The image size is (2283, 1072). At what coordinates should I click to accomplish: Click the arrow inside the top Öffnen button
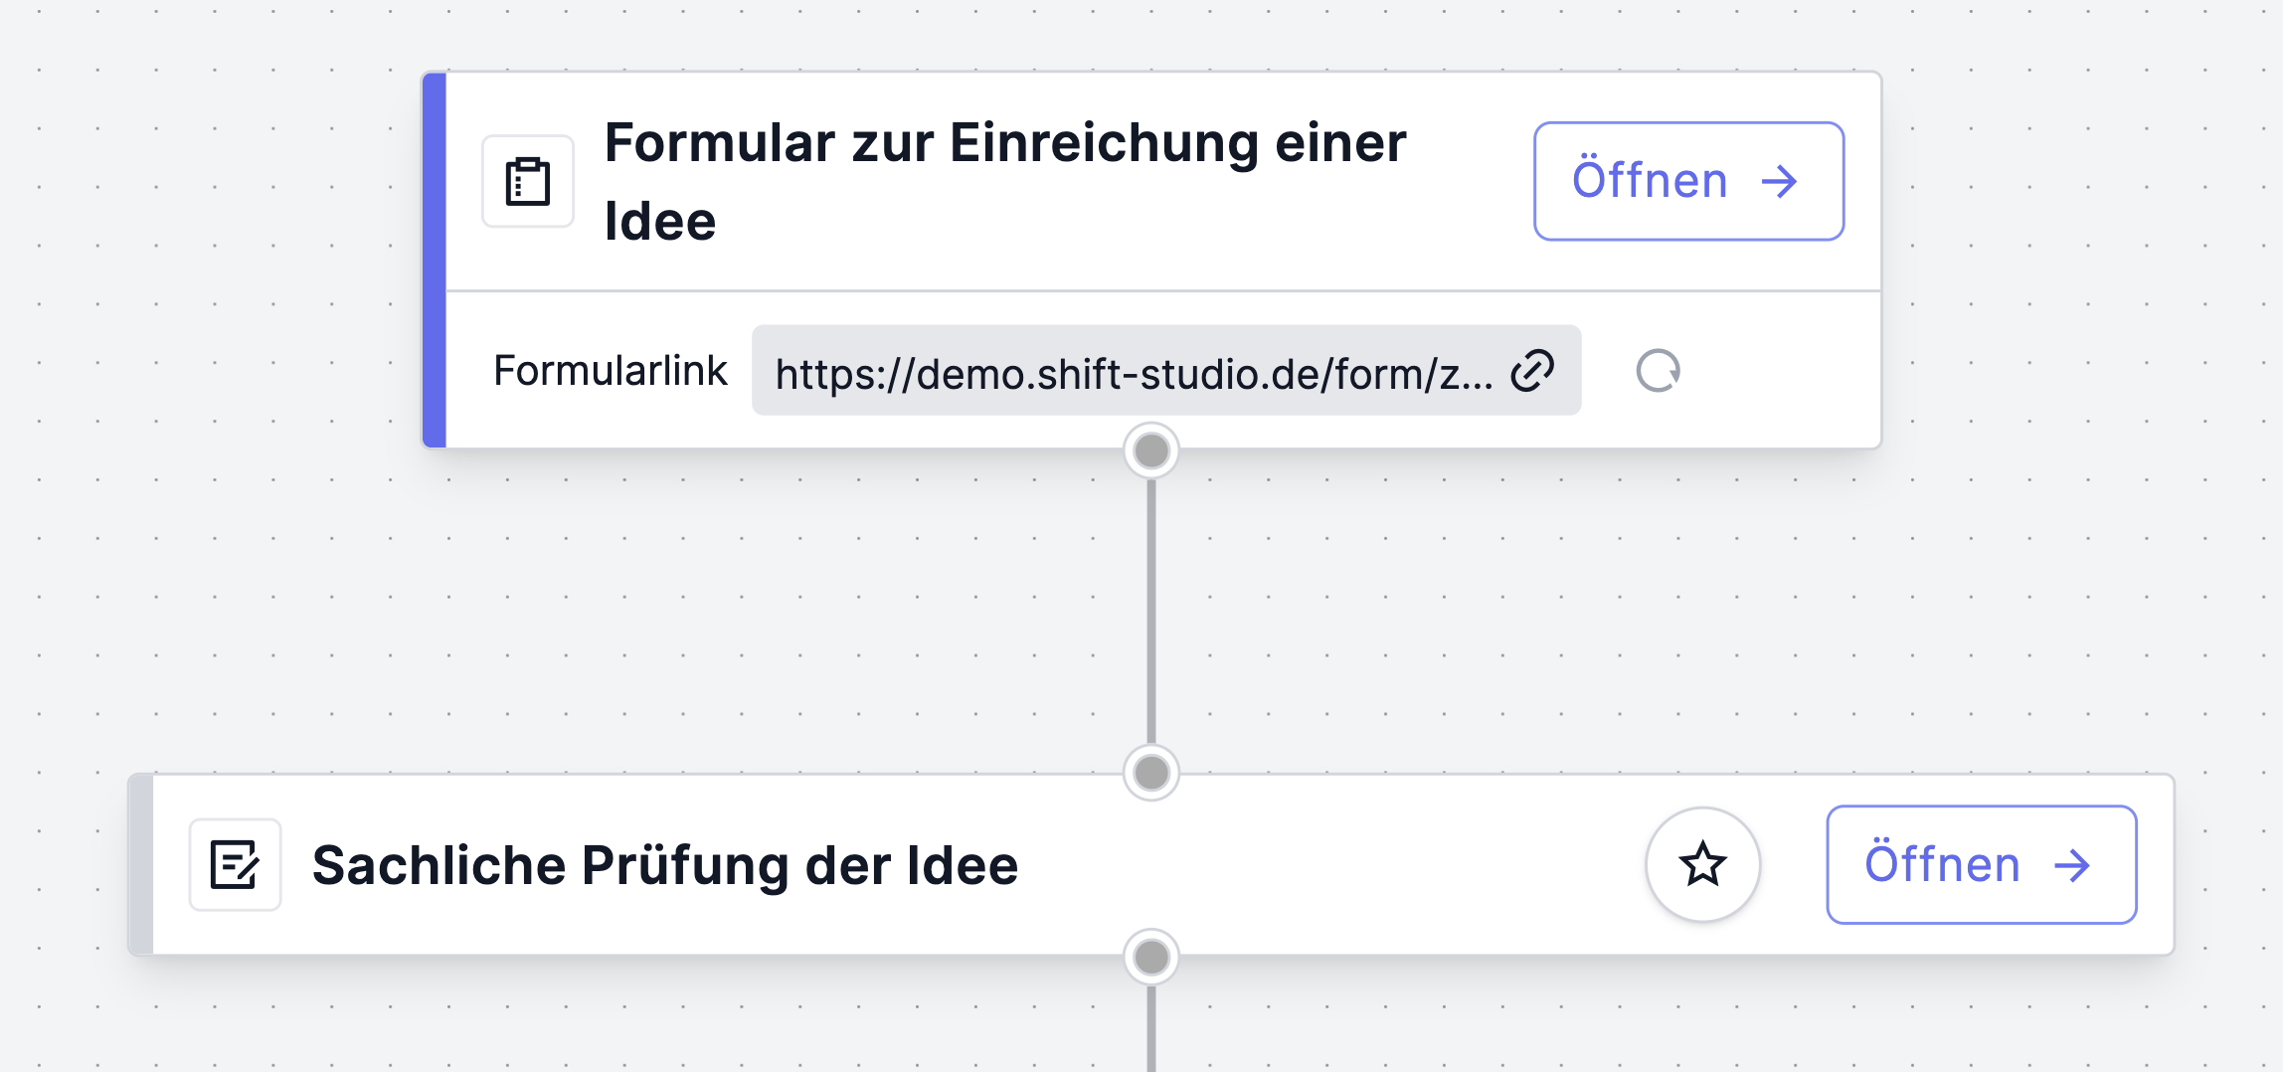(x=1779, y=181)
